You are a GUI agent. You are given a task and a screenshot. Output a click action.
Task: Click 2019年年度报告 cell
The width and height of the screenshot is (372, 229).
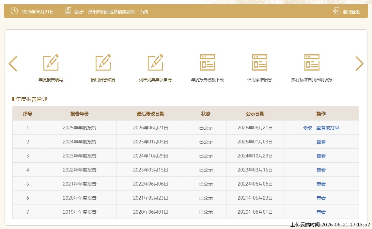click(x=80, y=212)
